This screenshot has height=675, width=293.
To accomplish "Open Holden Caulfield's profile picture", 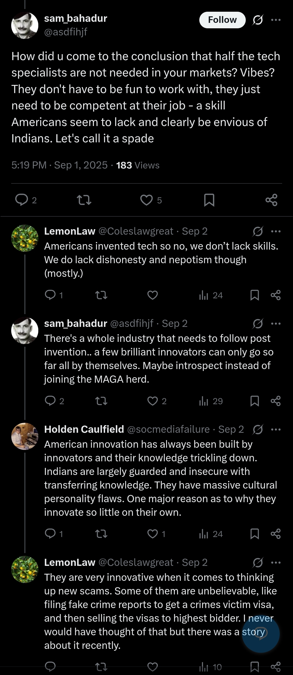I will 25,436.
